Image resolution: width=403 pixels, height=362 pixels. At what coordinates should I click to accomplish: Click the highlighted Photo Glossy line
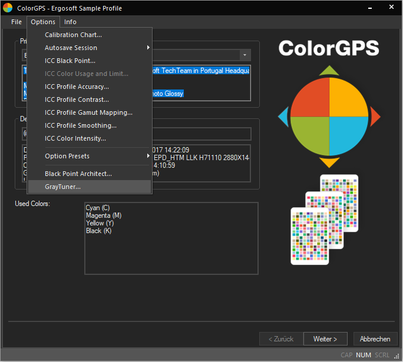[x=168, y=94]
